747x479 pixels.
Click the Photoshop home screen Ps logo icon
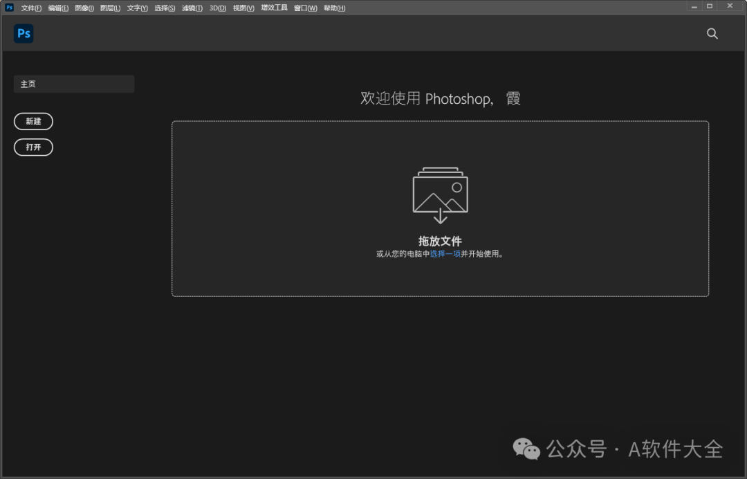click(x=23, y=33)
